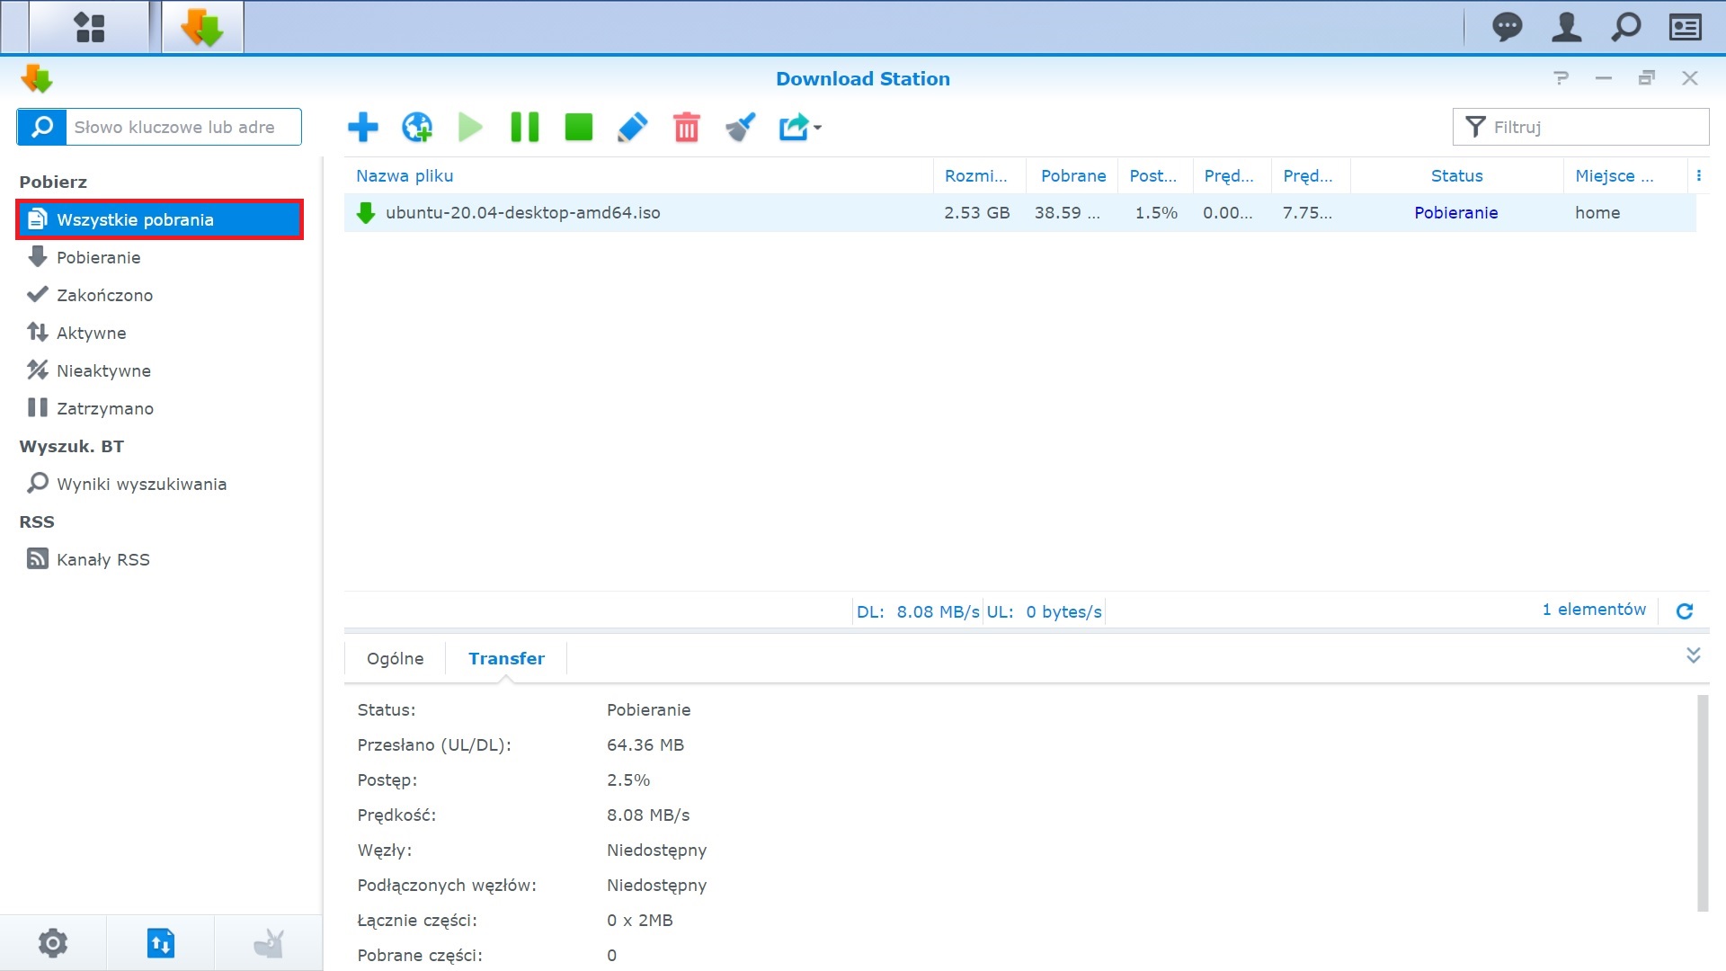Click the edit pencil icon in toolbar
This screenshot has width=1726, height=971.
pyautogui.click(x=632, y=127)
